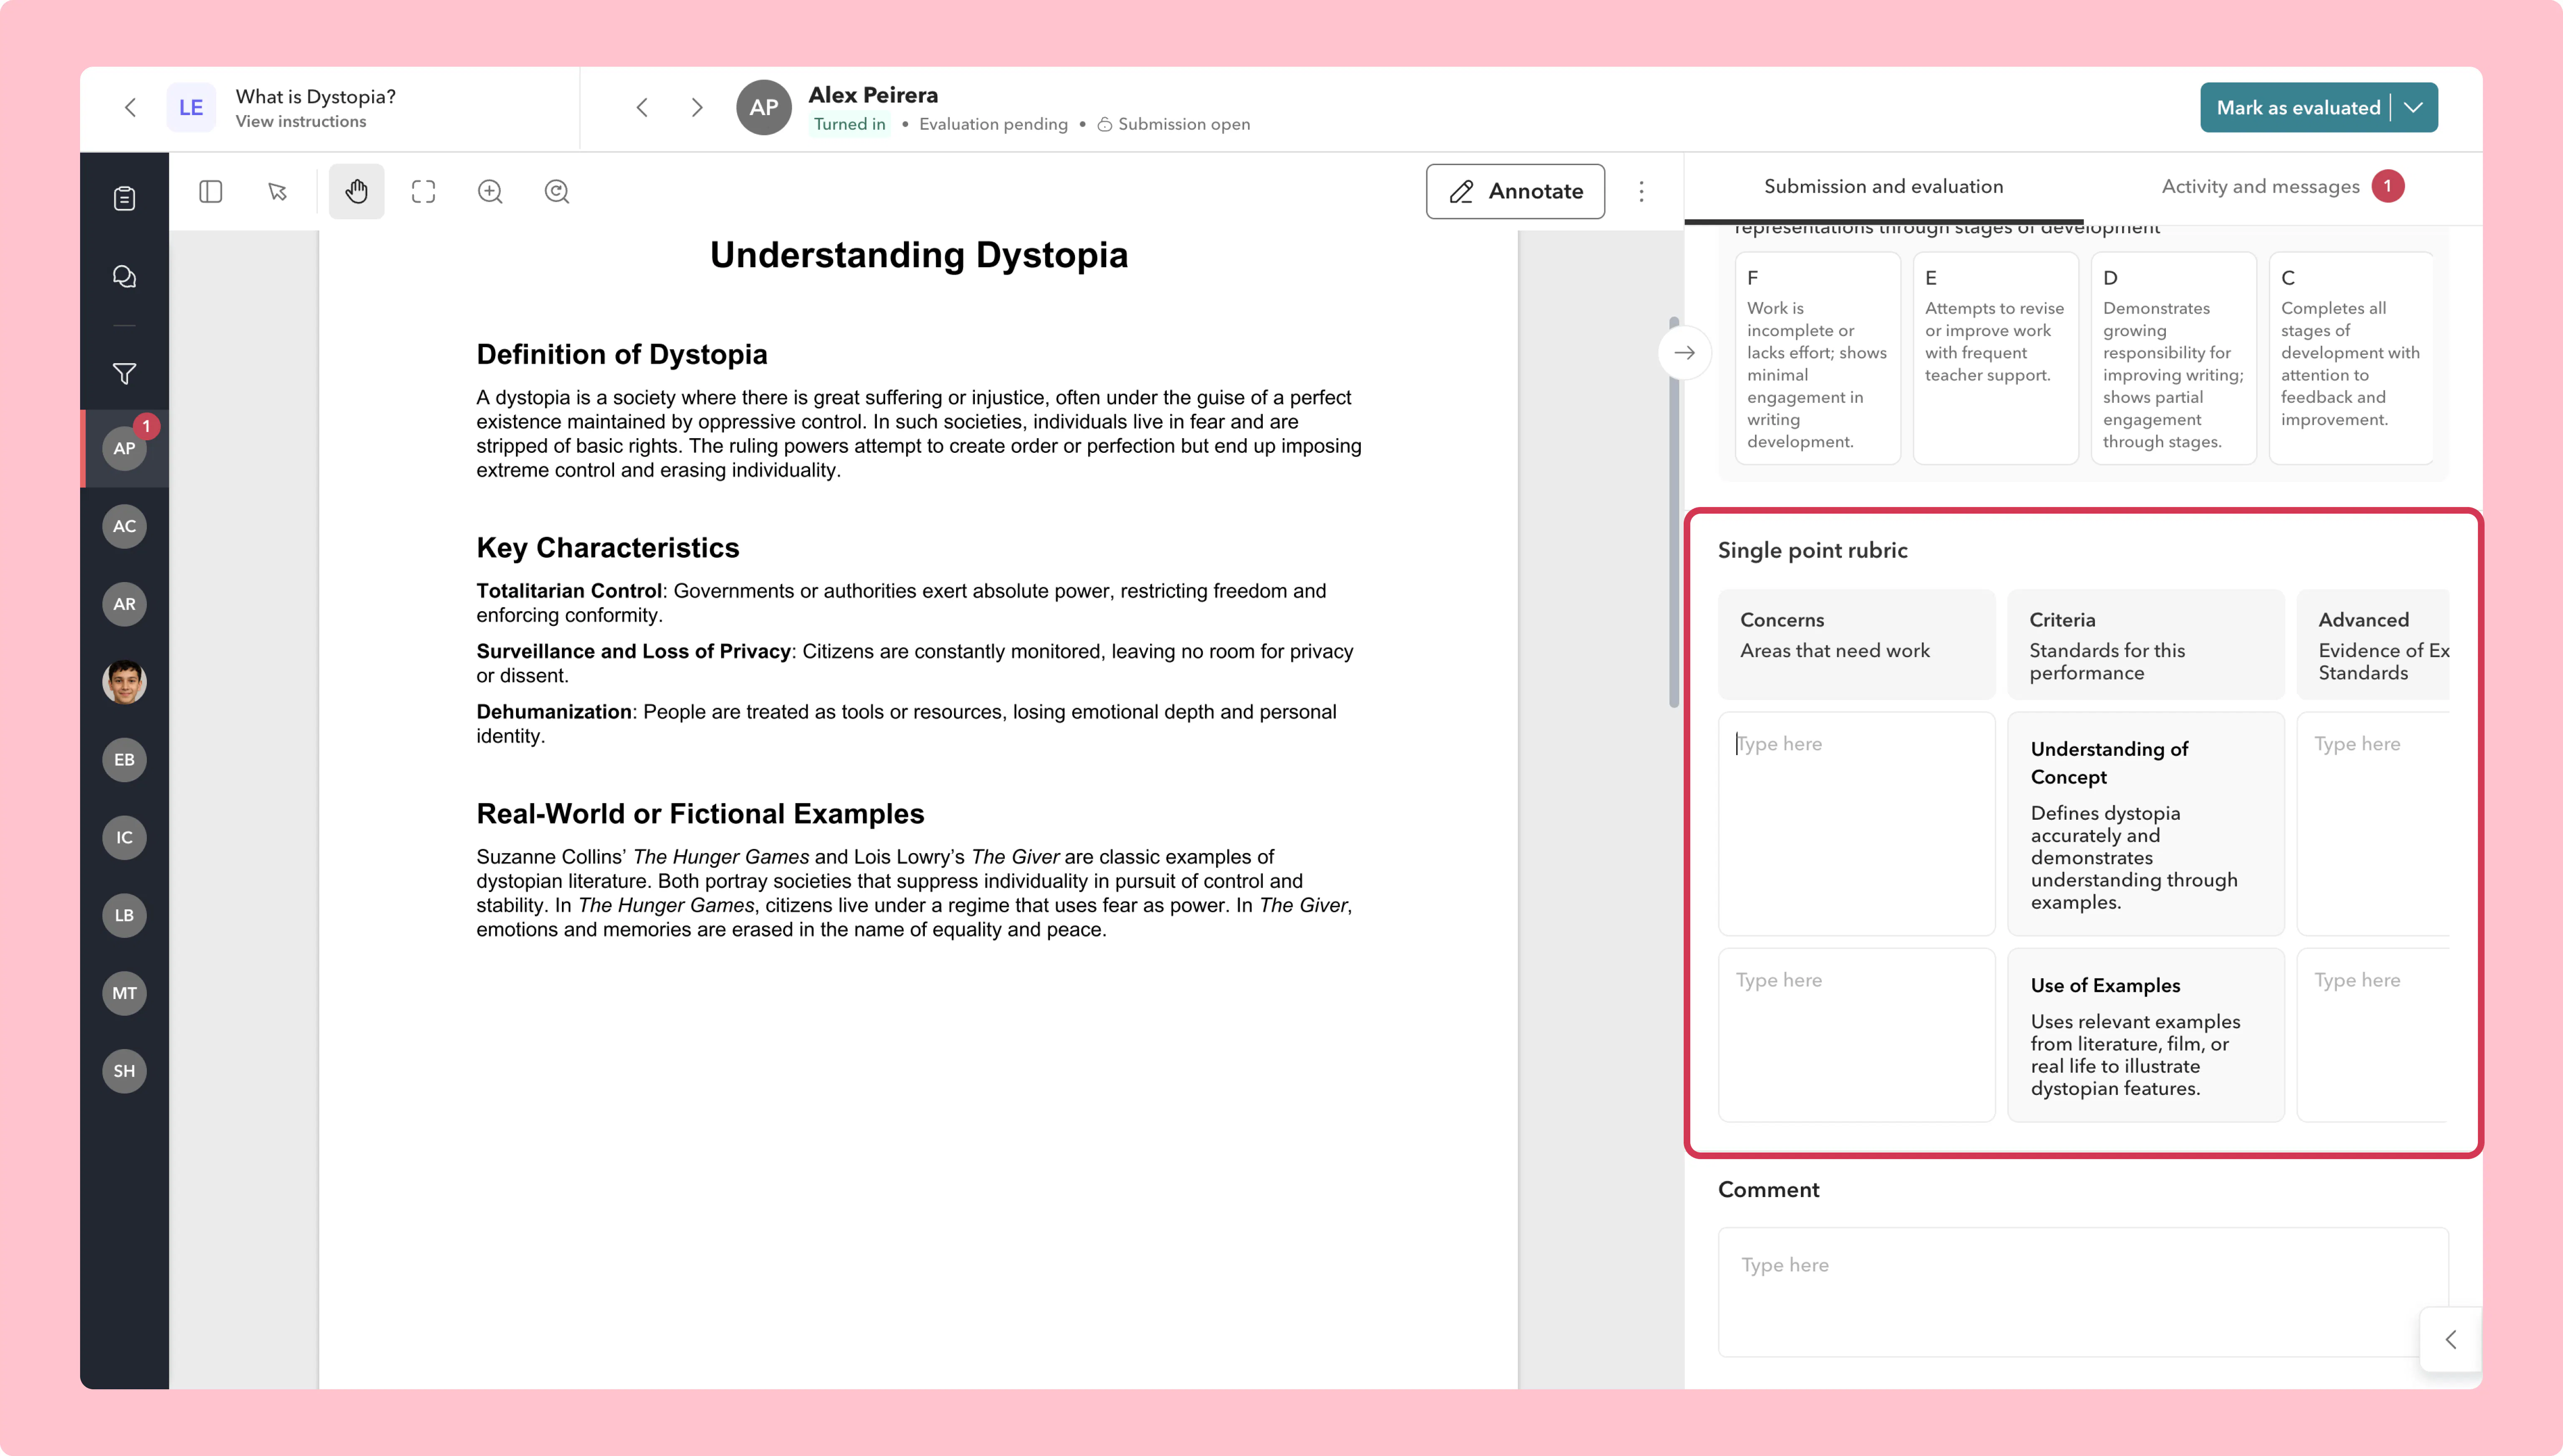Select rubric grade E card
Viewport: 2563px width, 1456px height.
click(x=1996, y=358)
